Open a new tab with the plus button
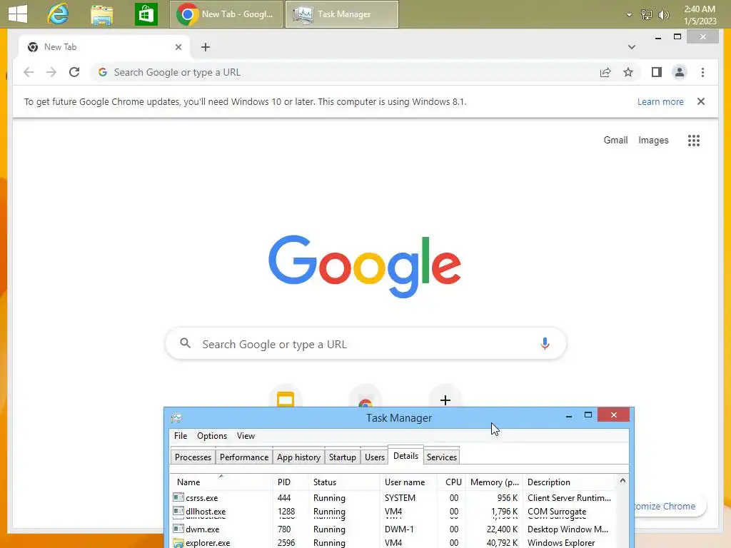Screen dimensions: 731x548 point(205,47)
